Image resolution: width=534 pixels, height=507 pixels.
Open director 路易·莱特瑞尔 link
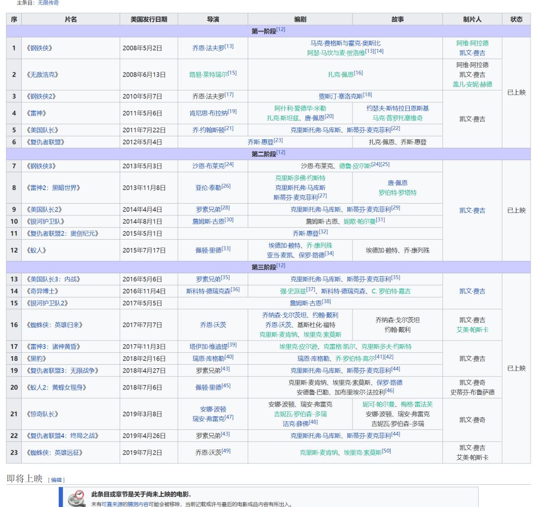click(209, 75)
